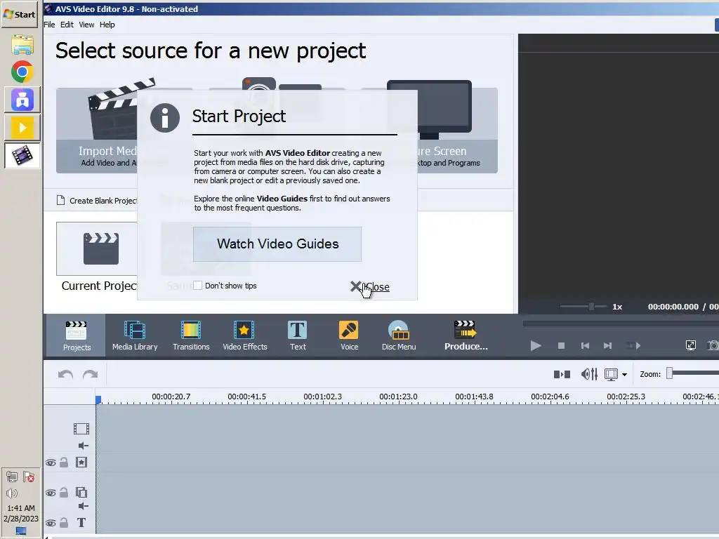
Task: Expand the timeline view dropdown arrow
Action: pyautogui.click(x=624, y=375)
